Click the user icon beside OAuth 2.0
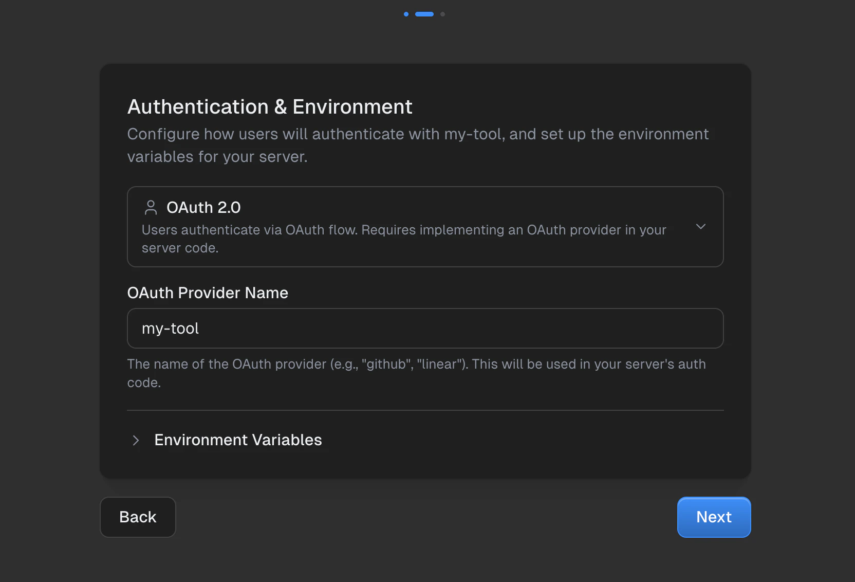Image resolution: width=855 pixels, height=582 pixels. point(150,207)
